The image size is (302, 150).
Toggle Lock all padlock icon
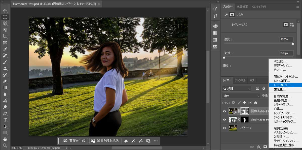(255, 103)
